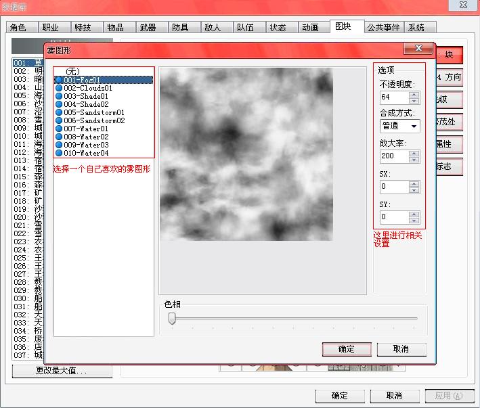Switch to the 动画 tab
This screenshot has width=480, height=408.
click(x=314, y=28)
